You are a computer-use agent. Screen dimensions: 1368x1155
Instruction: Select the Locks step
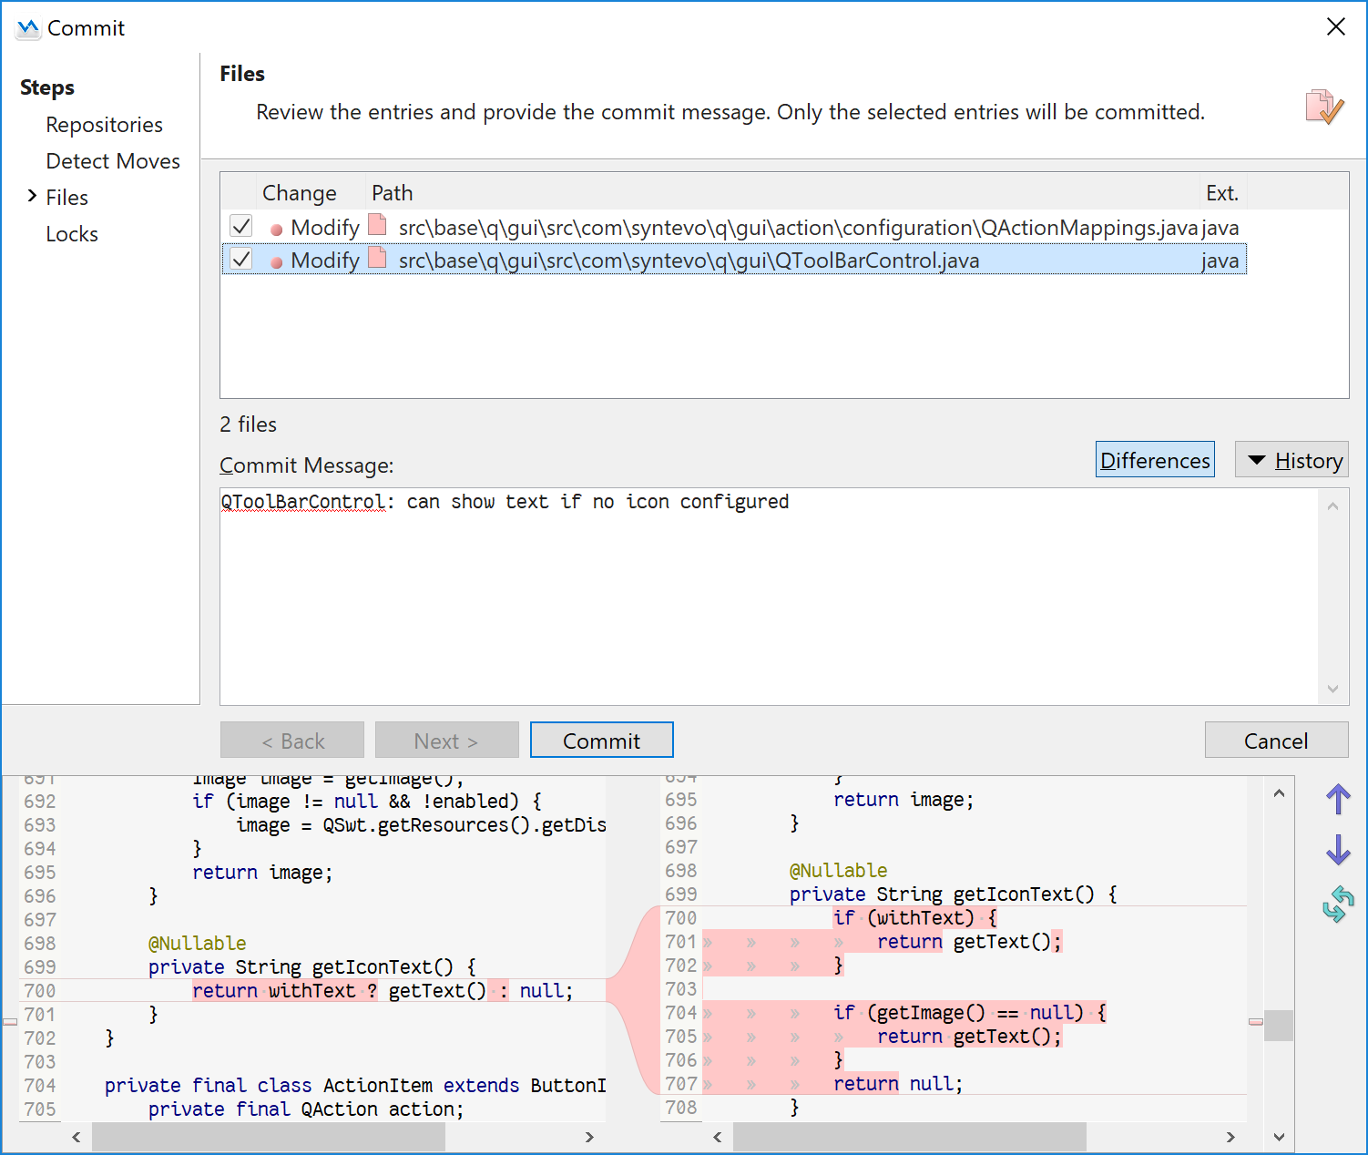(72, 234)
